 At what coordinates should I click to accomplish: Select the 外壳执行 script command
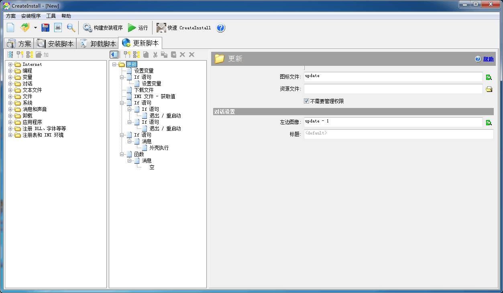point(159,148)
